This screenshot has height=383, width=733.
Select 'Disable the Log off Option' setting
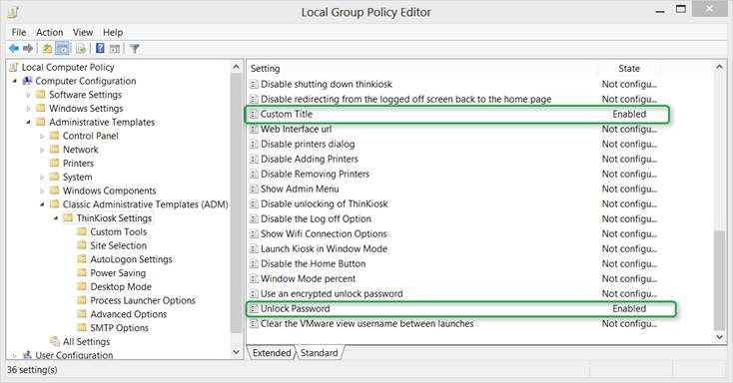pos(316,218)
